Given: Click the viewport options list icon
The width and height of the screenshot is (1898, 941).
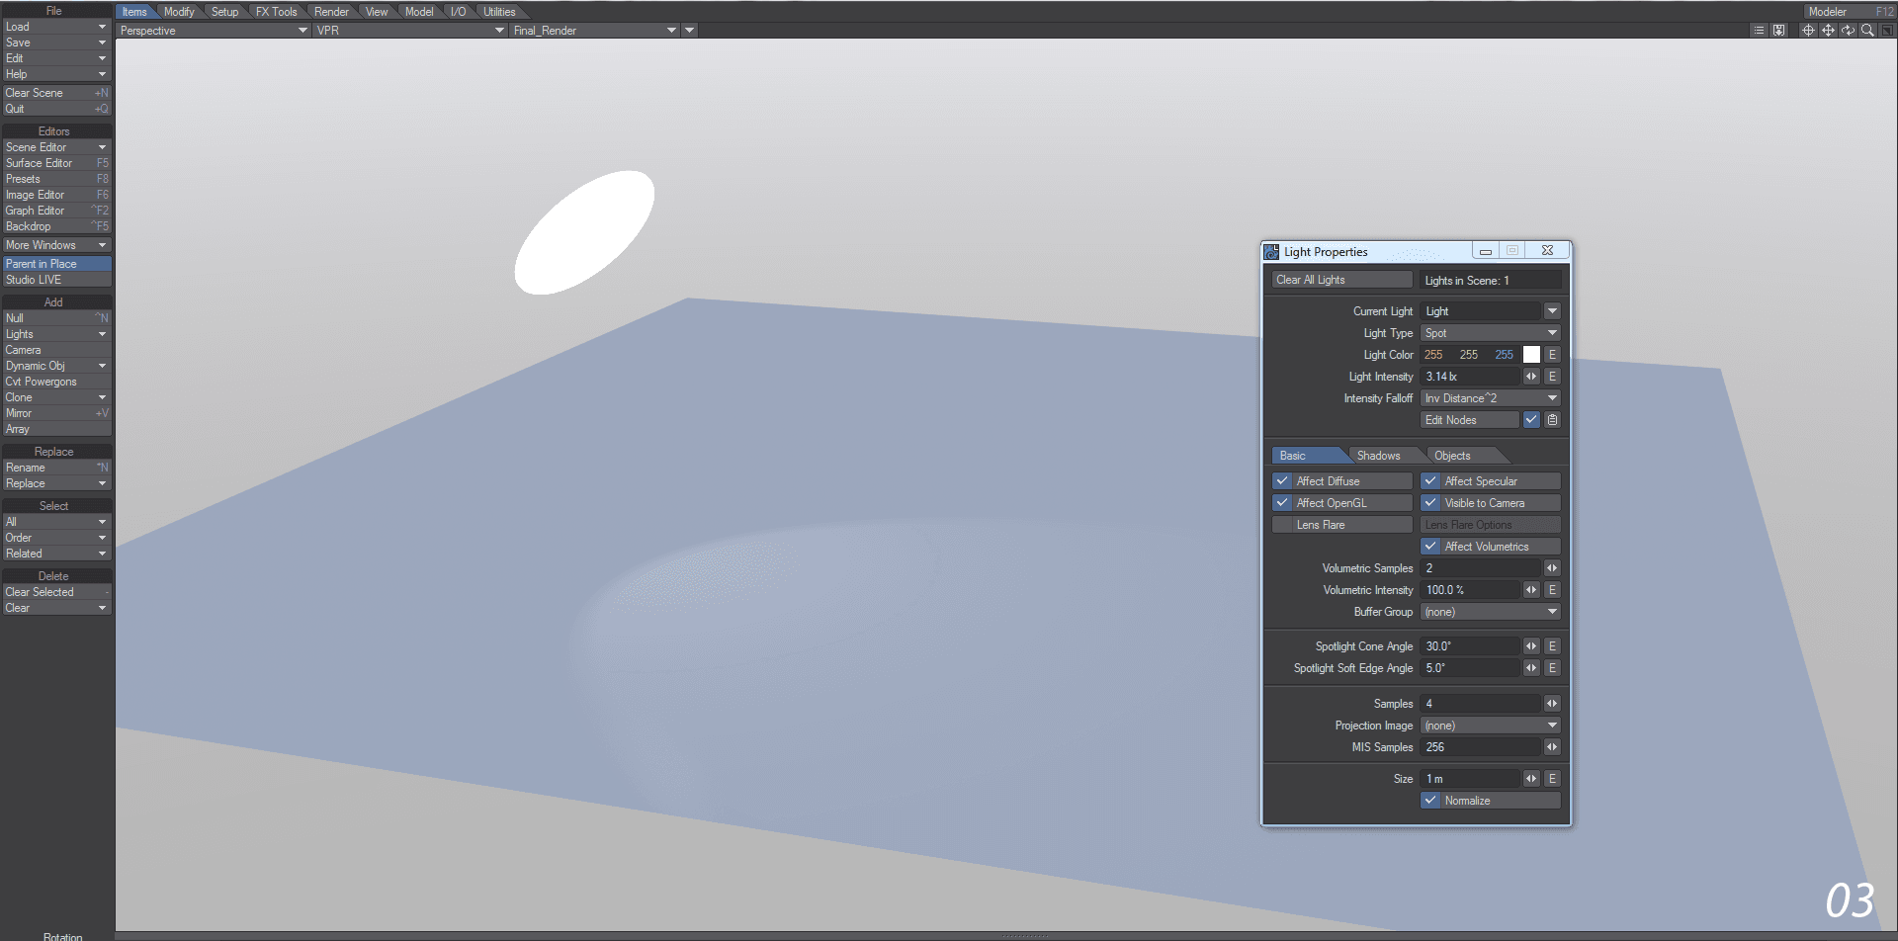Looking at the screenshot, I should [1759, 31].
